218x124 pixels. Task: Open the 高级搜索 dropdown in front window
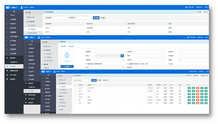106,80
